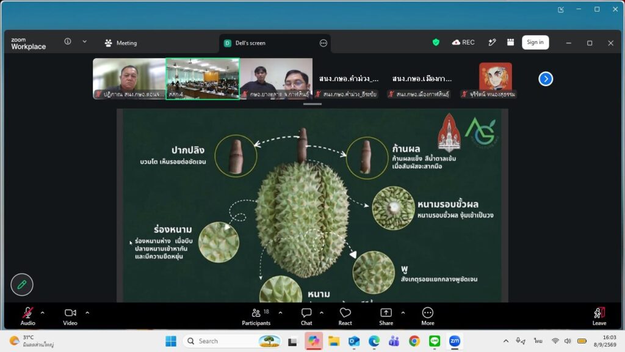Screen dimensions: 625x352
Task: Open the view layout grid icon
Action: tap(511, 42)
